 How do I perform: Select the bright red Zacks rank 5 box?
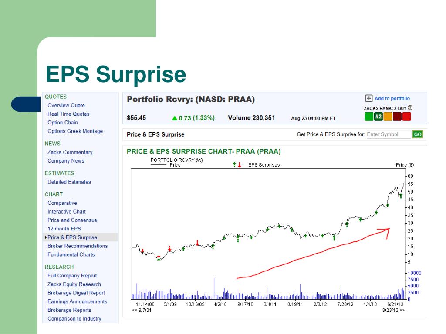[x=406, y=117]
